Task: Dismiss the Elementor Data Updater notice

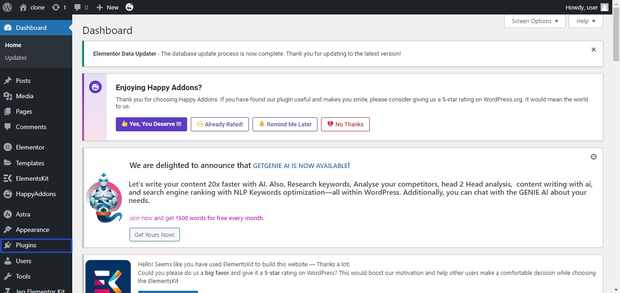Action: click(x=593, y=50)
